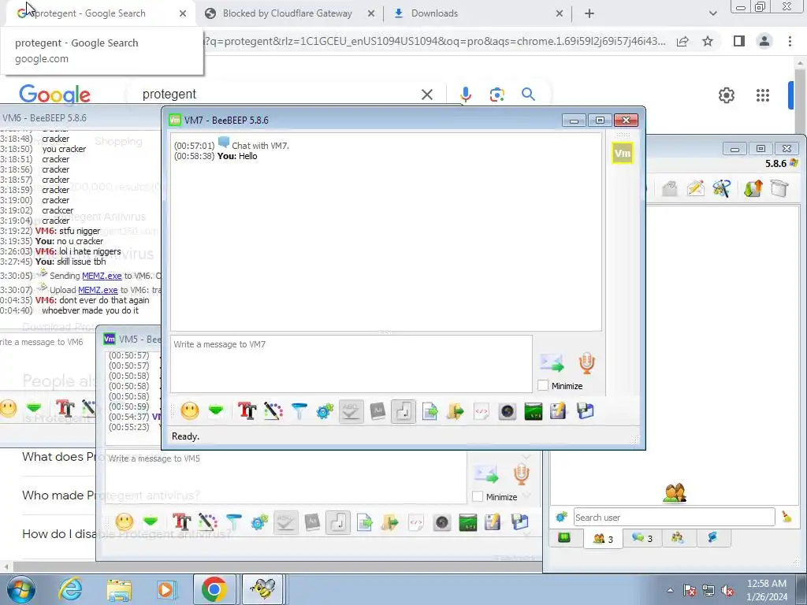Open file transfers icon in BeeBEEP main
The width and height of the screenshot is (807, 605).
coord(753,188)
